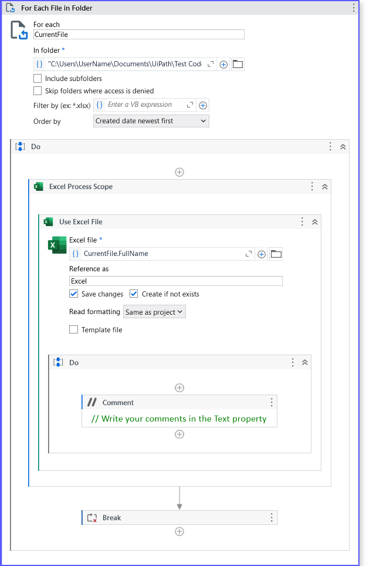The image size is (373, 566).
Task: Collapse the Use Excel File activity
Action: (314, 222)
